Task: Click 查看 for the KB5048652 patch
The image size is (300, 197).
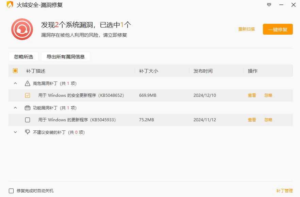Action: (x=252, y=95)
